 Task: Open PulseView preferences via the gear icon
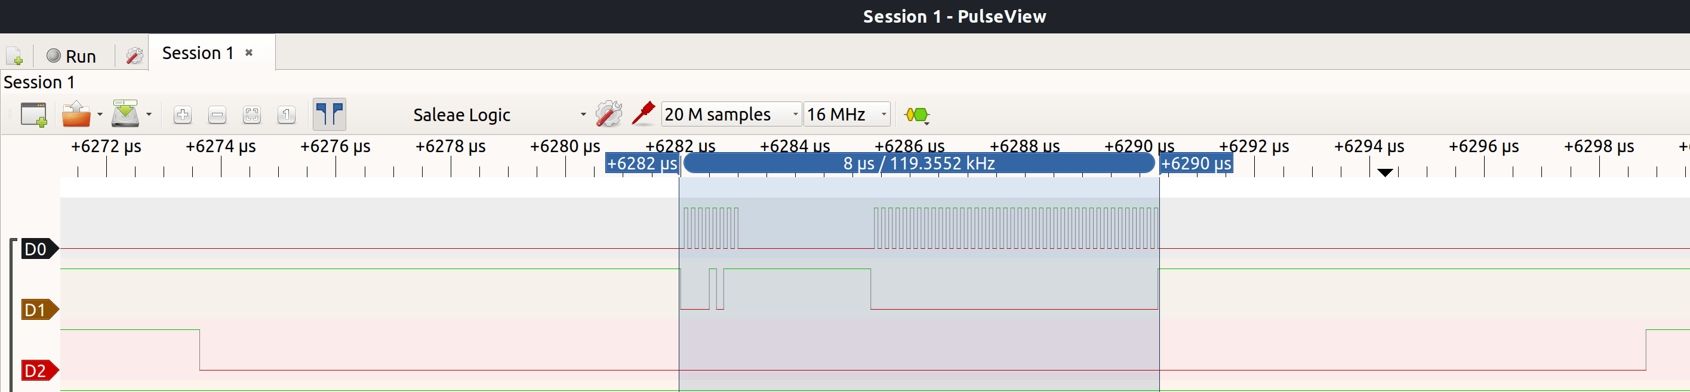coord(132,55)
